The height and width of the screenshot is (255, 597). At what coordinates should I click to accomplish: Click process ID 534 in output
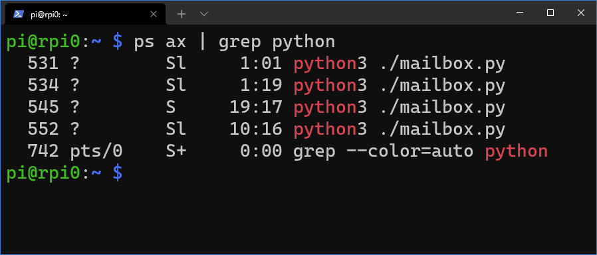tap(43, 86)
